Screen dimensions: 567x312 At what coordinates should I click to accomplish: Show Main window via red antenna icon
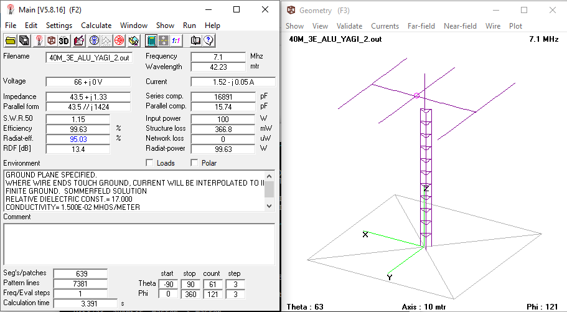39,40
